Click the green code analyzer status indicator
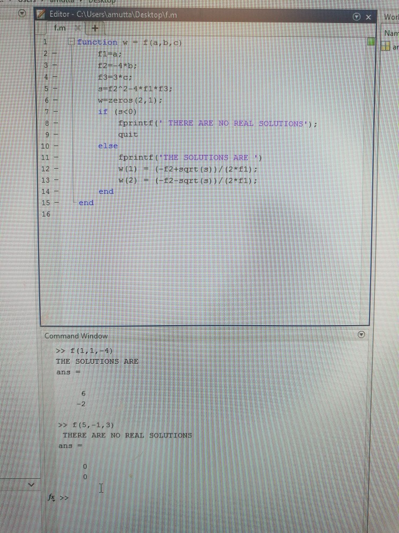 [371, 41]
